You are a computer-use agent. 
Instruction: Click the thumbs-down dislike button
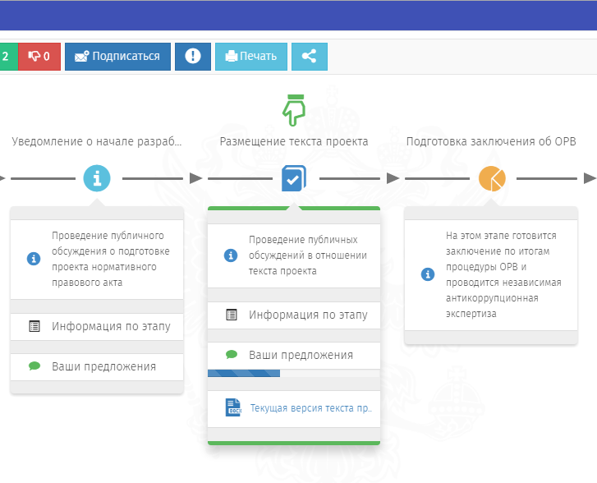[39, 57]
